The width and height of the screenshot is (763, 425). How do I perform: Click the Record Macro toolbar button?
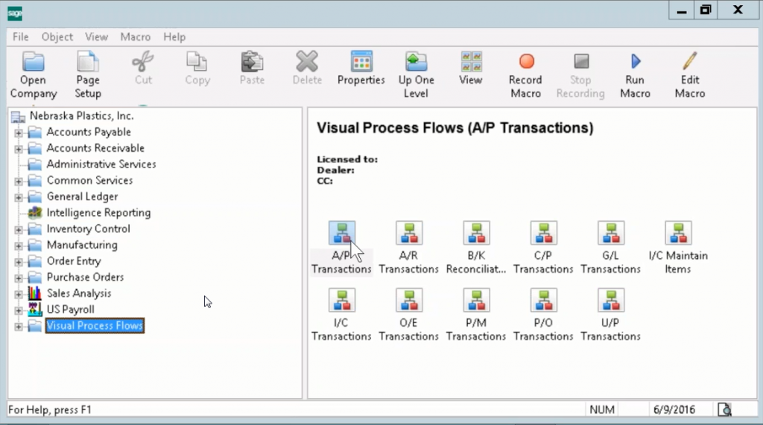click(525, 74)
